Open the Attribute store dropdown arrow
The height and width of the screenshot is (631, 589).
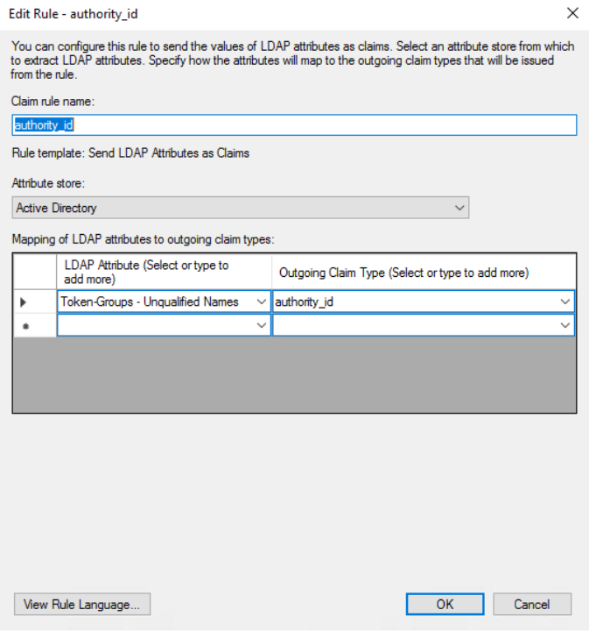pyautogui.click(x=460, y=208)
